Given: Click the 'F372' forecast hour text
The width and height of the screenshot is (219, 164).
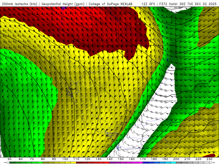Looking at the screenshot, I should tap(163, 4).
